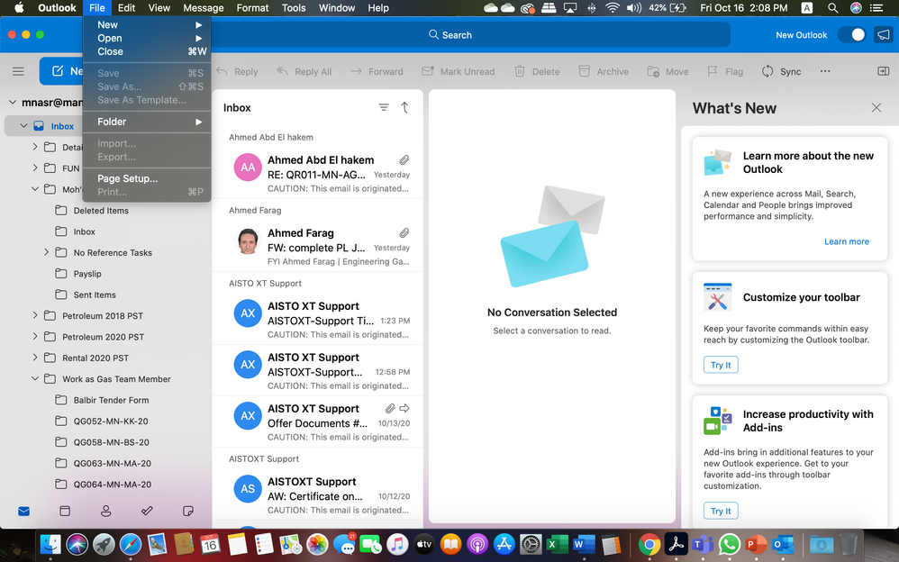The image size is (899, 562).
Task: Collapse the Inbox folder chevron in sidebar
Action: point(23,126)
